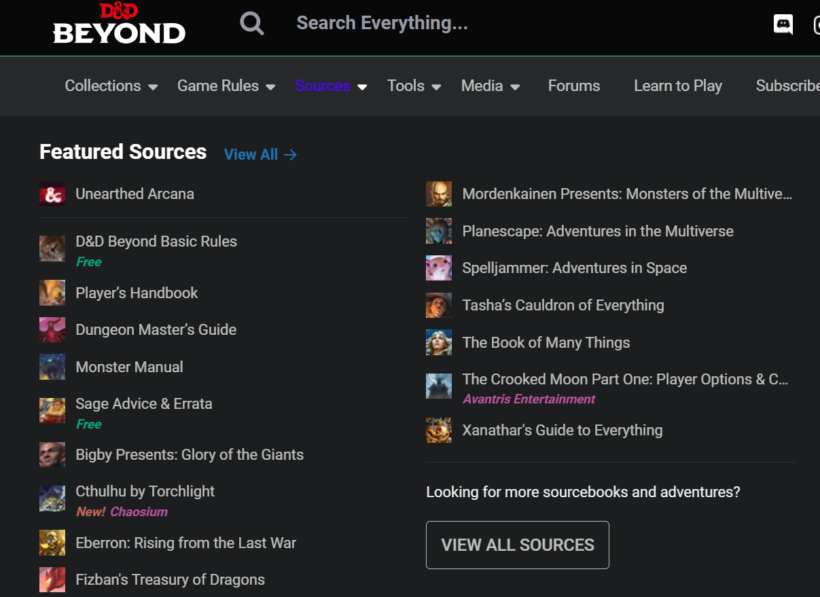Open Bigby Presents: Glory of the Giants
Image resolution: width=820 pixels, height=597 pixels.
click(x=190, y=454)
